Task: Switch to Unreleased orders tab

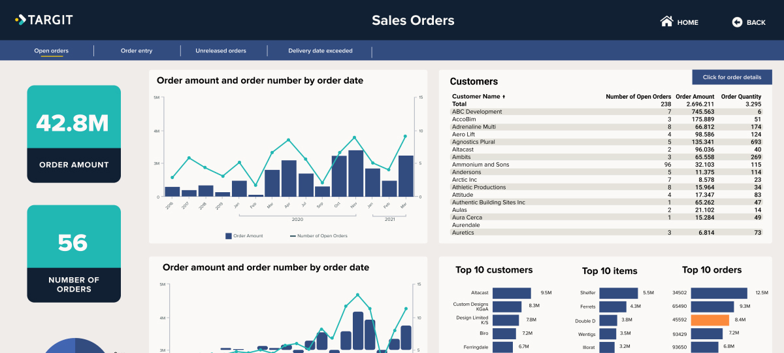Action: (x=221, y=50)
